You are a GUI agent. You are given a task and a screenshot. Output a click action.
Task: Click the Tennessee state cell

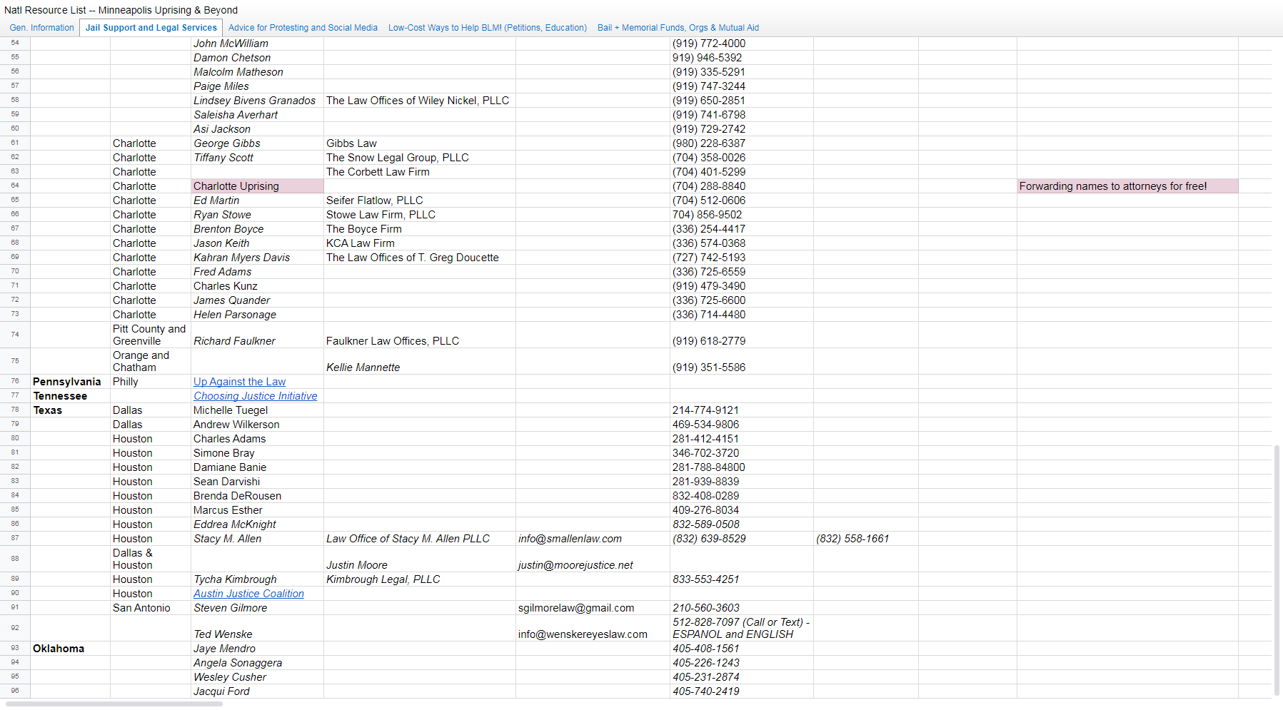click(70, 396)
